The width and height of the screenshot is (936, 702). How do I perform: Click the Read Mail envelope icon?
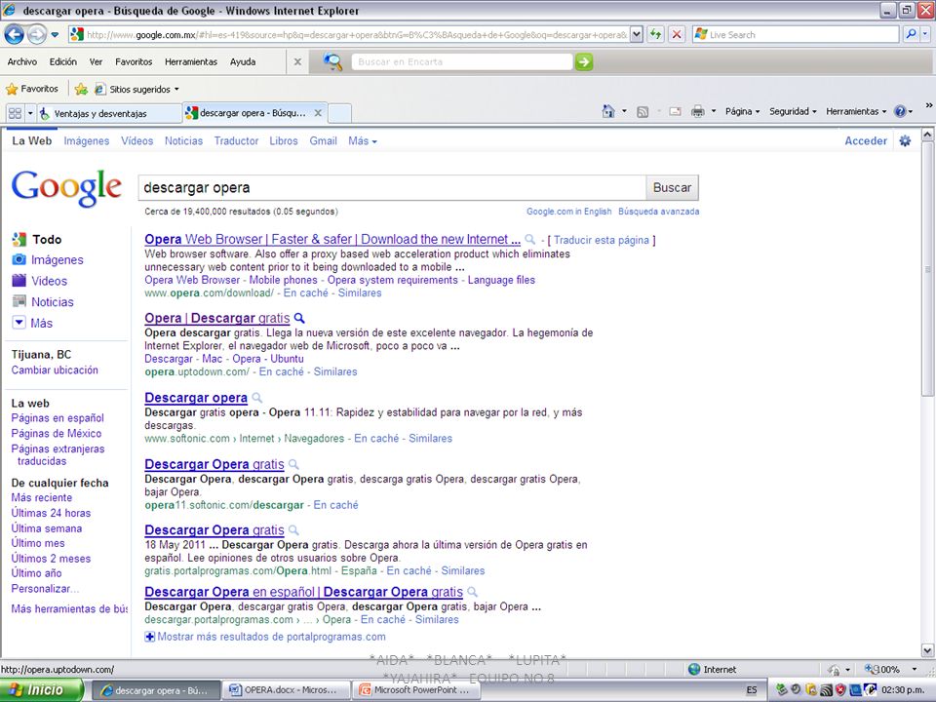675,111
